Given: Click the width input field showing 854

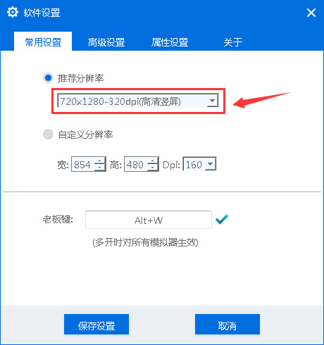Looking at the screenshot, I should coord(83,164).
